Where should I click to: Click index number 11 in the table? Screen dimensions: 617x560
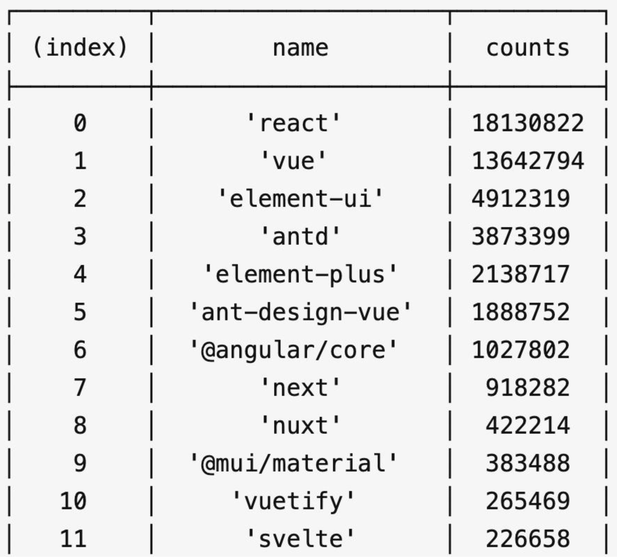coord(73,539)
